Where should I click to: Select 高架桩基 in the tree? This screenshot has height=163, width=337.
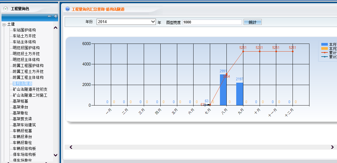point(20,101)
